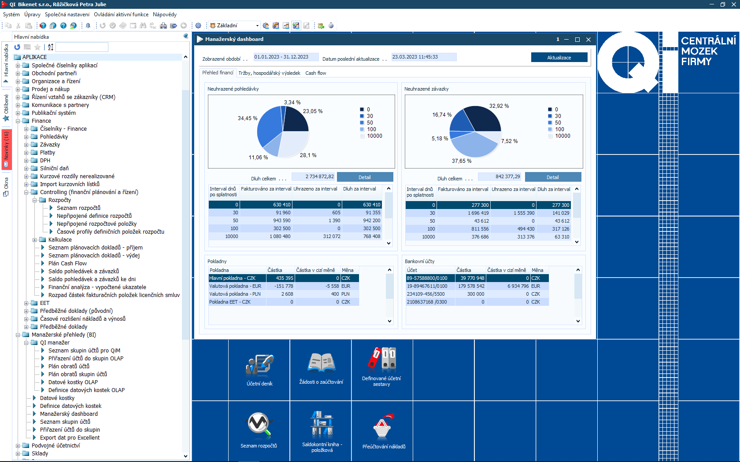This screenshot has height=462, width=740.
Task: Open the Účetní deník shortcut tile
Action: pyautogui.click(x=259, y=370)
